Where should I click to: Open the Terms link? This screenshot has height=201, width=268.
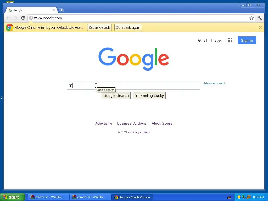tap(146, 132)
